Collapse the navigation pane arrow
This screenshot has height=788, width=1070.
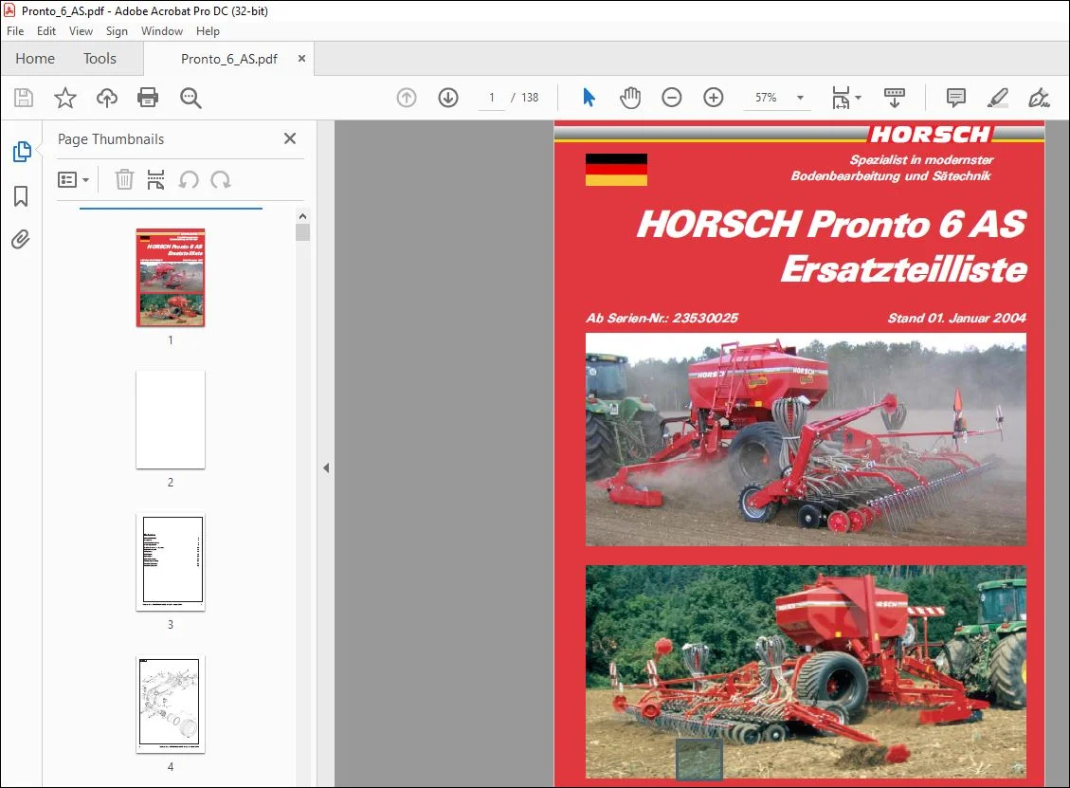click(x=326, y=467)
